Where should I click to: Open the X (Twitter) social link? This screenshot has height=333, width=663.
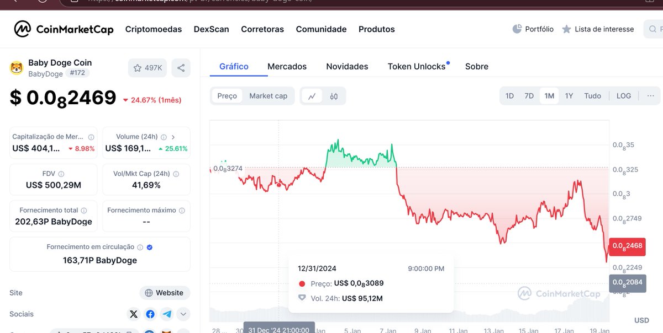pos(133,314)
